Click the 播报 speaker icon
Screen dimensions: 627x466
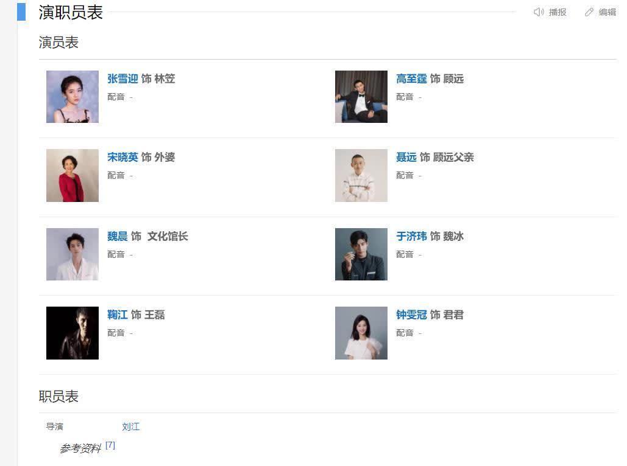click(539, 12)
